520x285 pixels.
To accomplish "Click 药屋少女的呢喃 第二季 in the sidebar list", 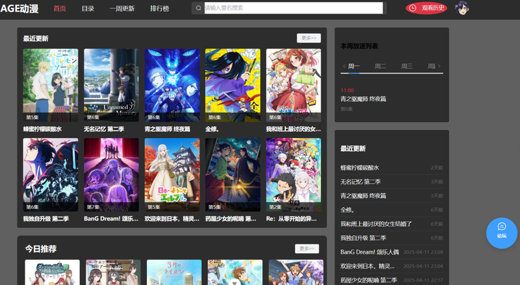I will [x=369, y=280].
